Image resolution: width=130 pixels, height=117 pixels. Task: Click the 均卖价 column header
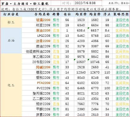click(x=95, y=14)
